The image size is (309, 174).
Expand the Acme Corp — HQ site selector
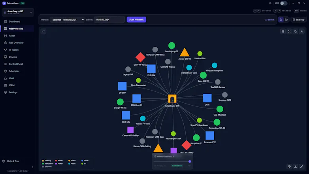pyautogui.click(x=18, y=12)
